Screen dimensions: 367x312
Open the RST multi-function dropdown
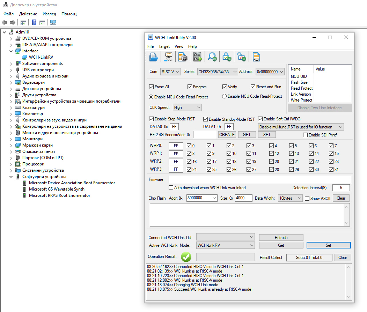click(x=301, y=127)
